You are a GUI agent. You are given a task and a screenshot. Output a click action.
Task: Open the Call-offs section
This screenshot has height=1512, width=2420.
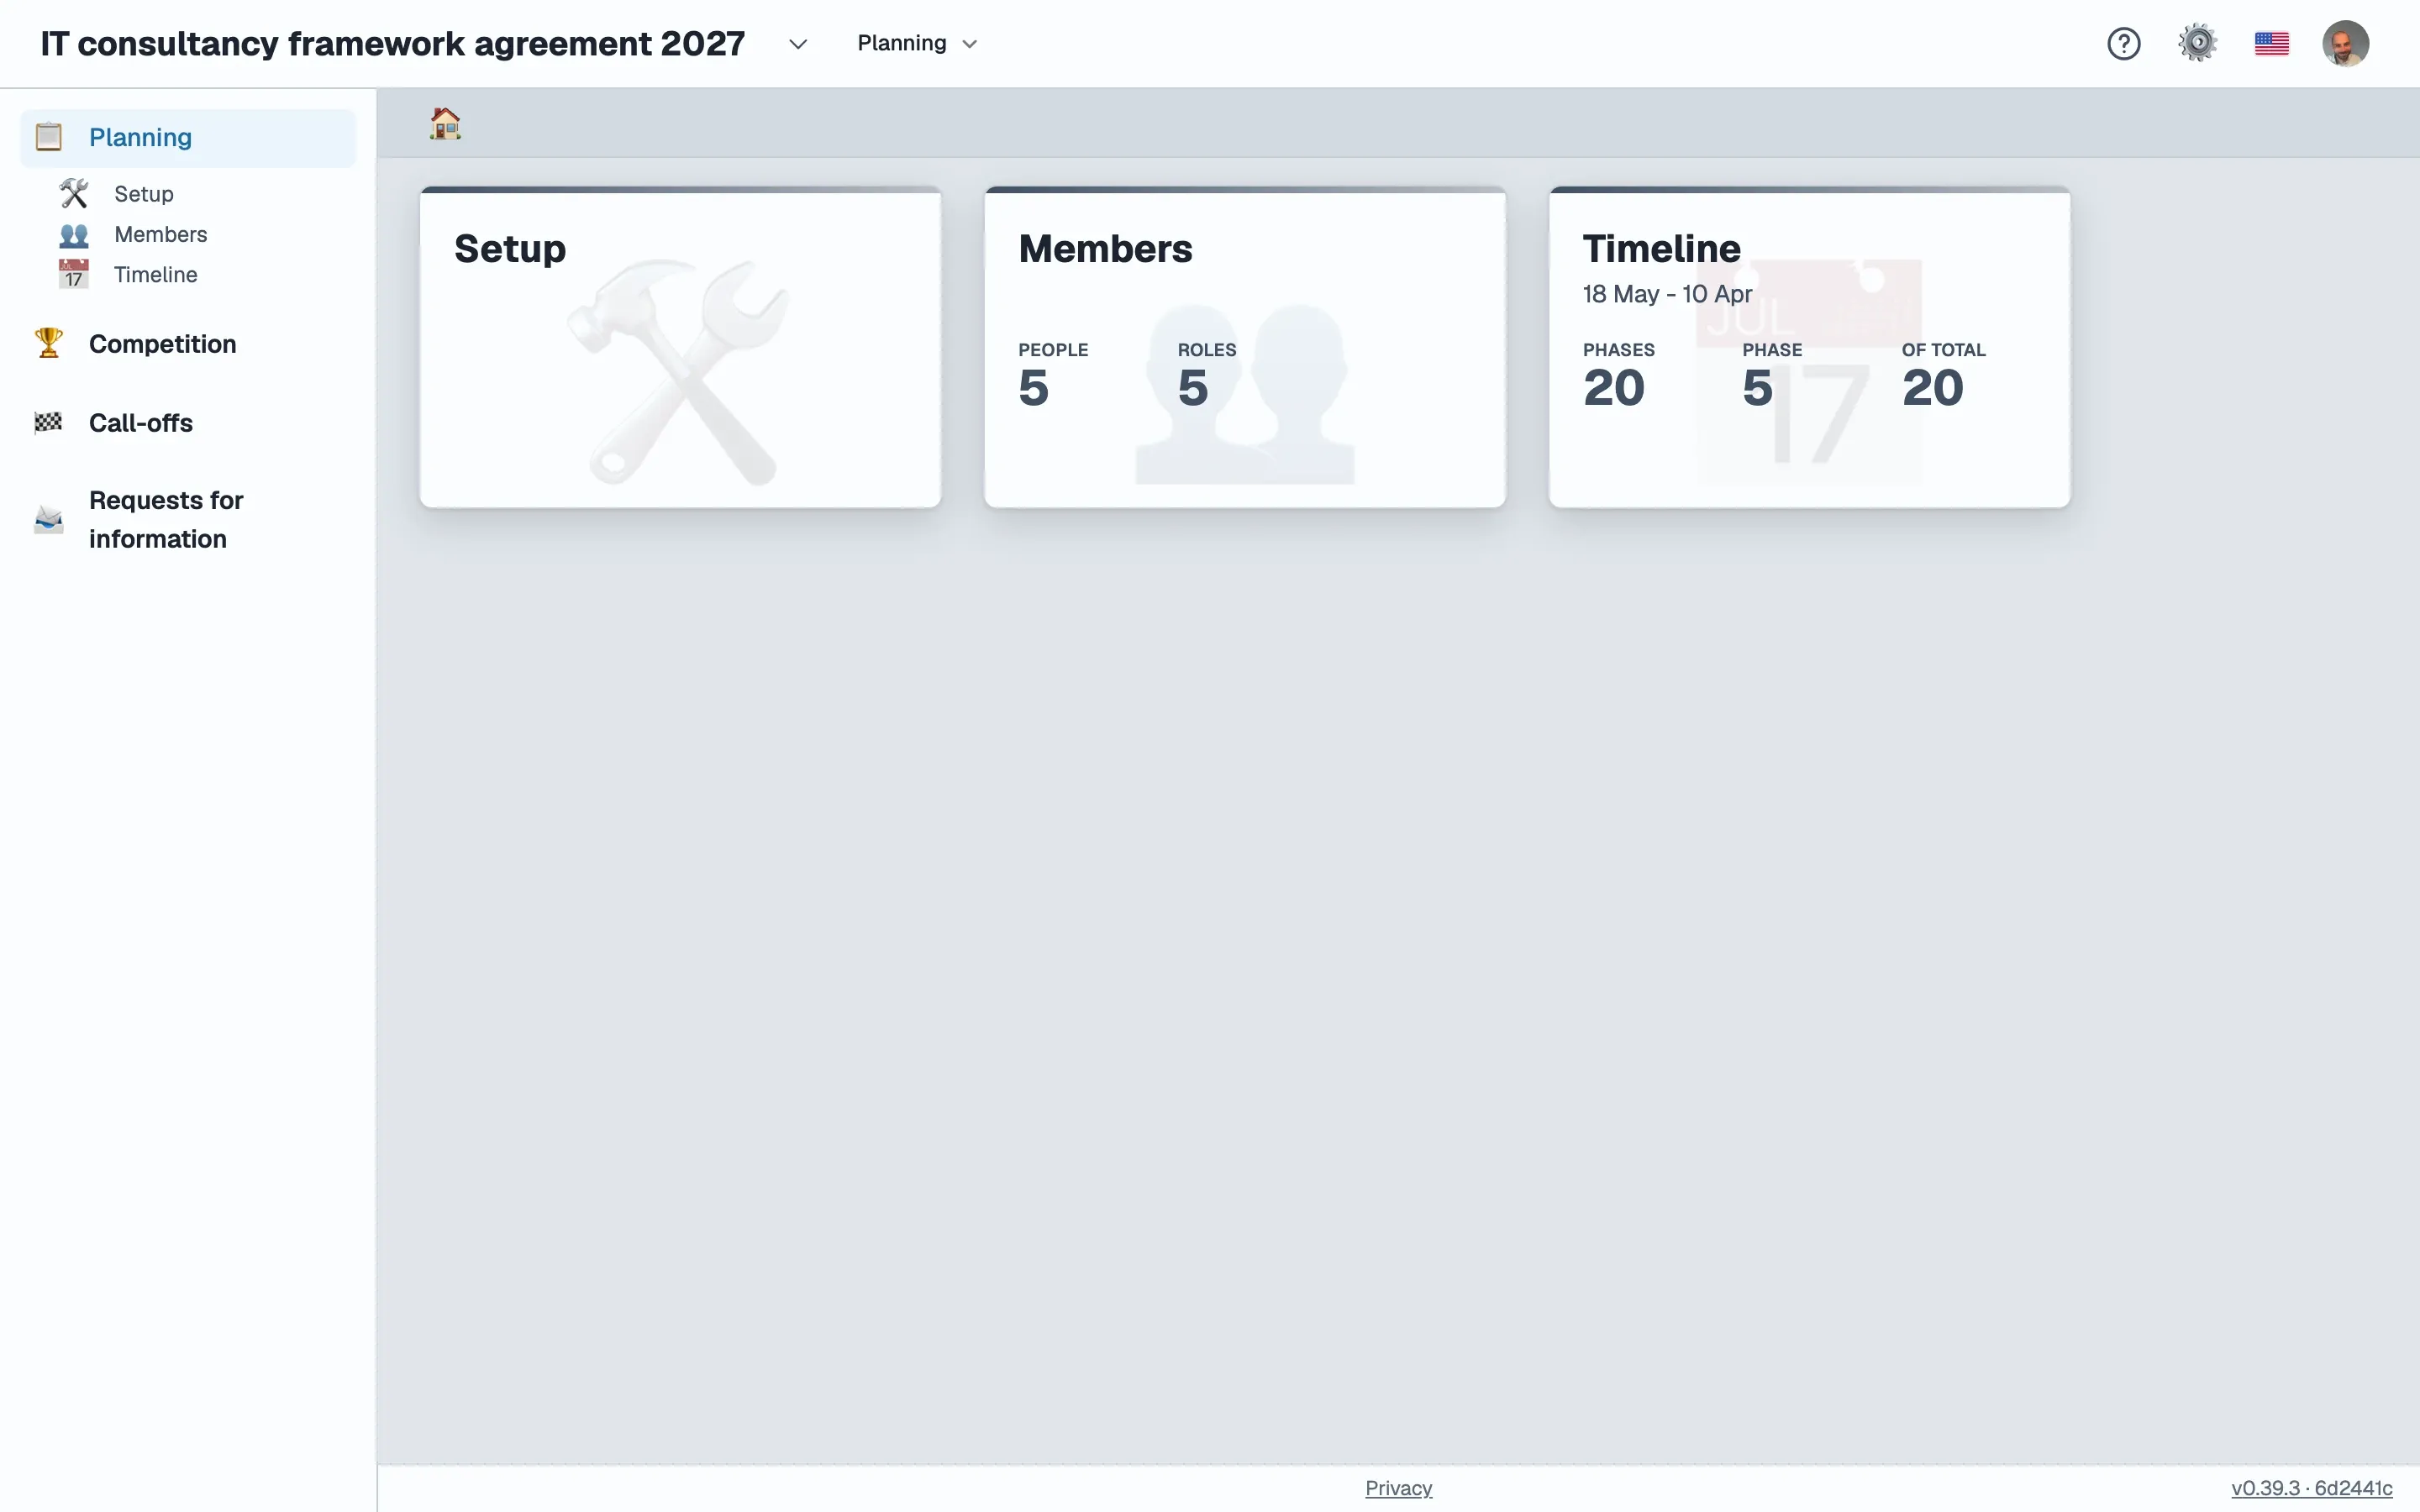pos(141,423)
